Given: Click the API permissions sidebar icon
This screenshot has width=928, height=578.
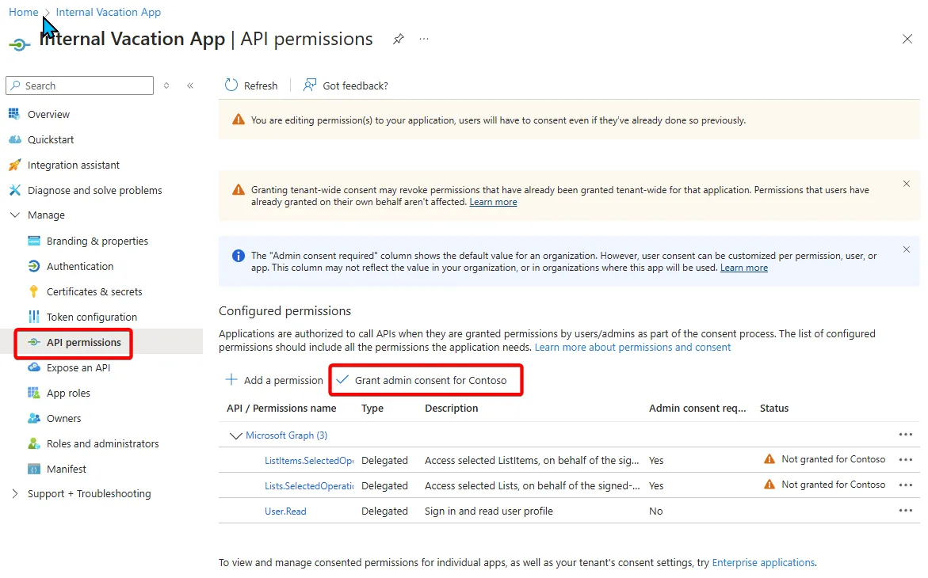Looking at the screenshot, I should coord(34,342).
